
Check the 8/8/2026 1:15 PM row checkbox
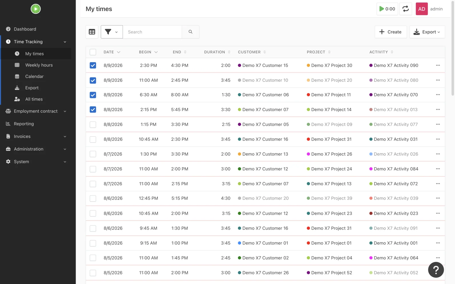click(93, 124)
